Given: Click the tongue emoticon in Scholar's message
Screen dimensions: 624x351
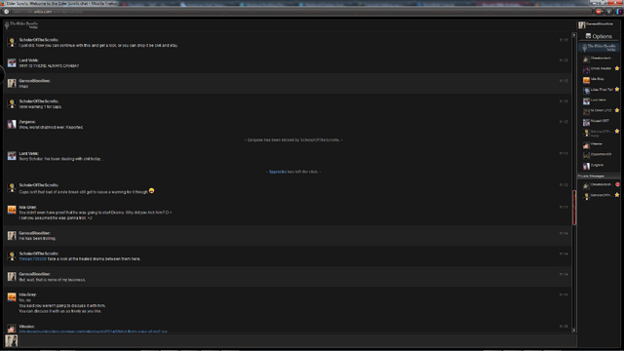Looking at the screenshot, I should tap(152, 191).
